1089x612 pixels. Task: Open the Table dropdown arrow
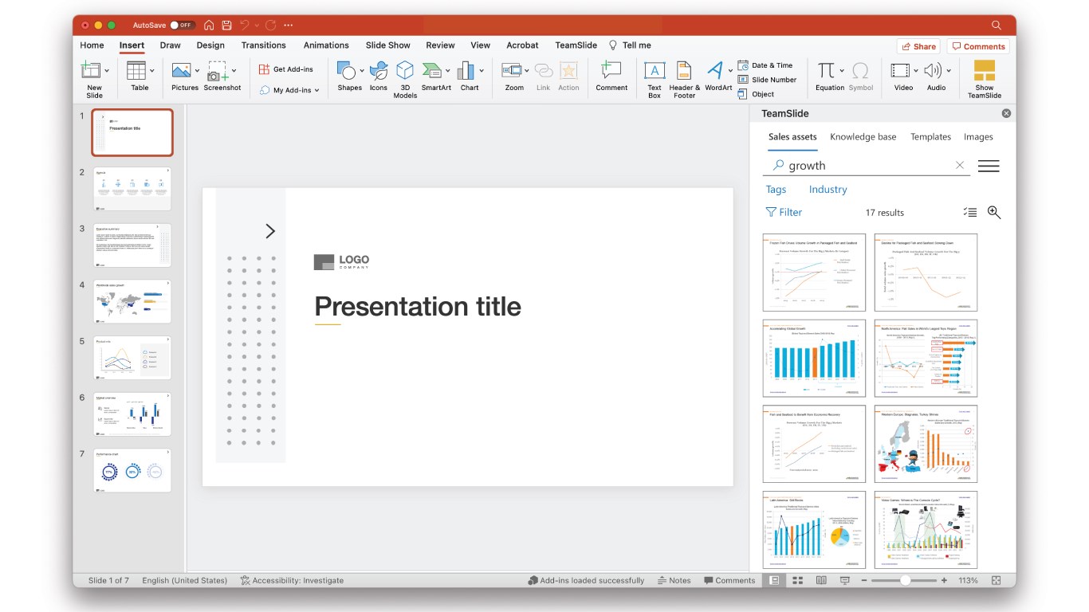pyautogui.click(x=152, y=71)
